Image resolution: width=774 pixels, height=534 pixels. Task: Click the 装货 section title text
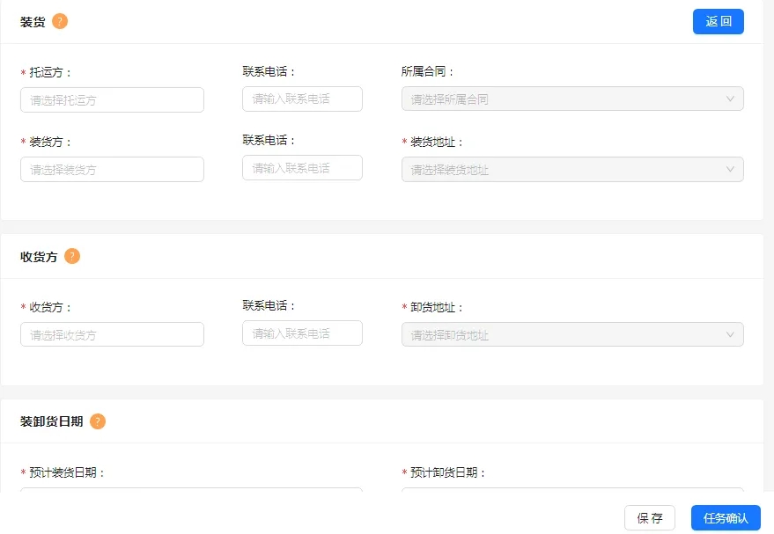coord(33,22)
